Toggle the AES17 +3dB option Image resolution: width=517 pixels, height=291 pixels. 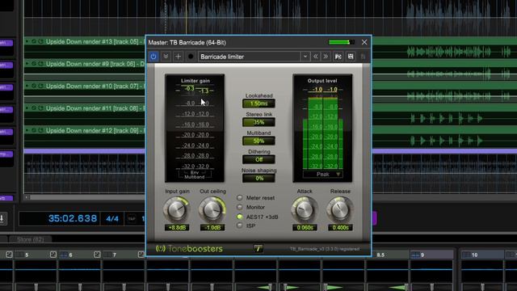click(x=240, y=217)
